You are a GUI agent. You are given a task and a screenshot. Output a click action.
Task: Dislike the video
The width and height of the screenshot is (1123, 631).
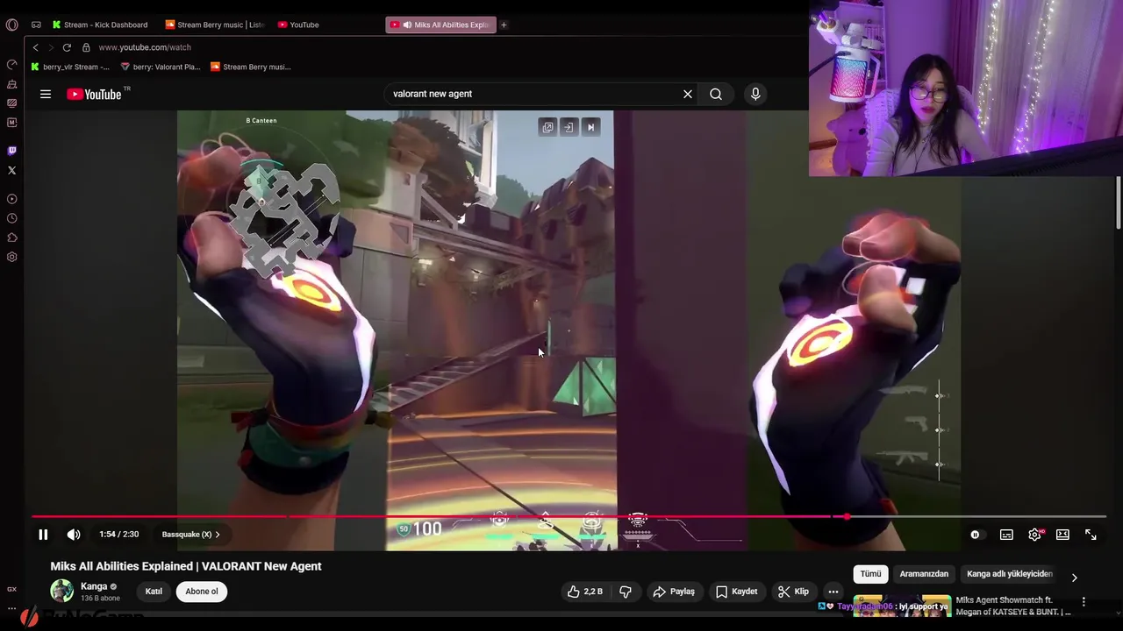626,592
